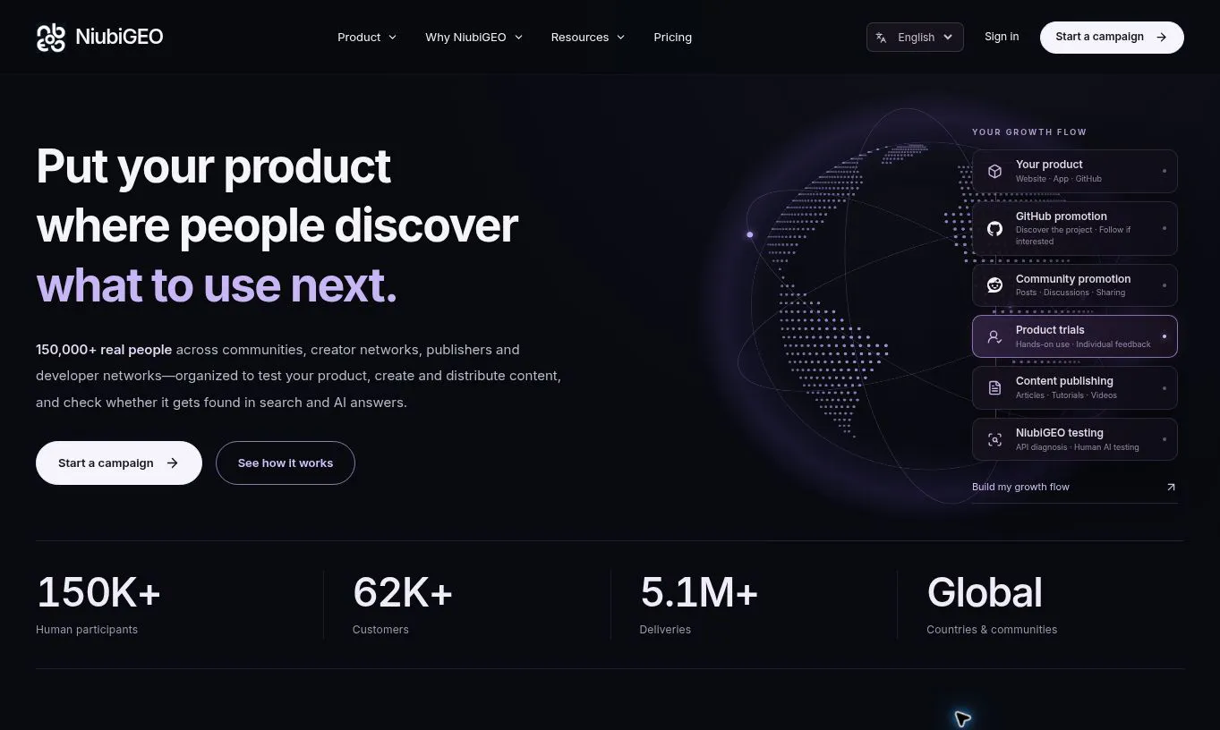Click the arrow in header Start a campaign button
The height and width of the screenshot is (730, 1220).
click(x=1162, y=38)
